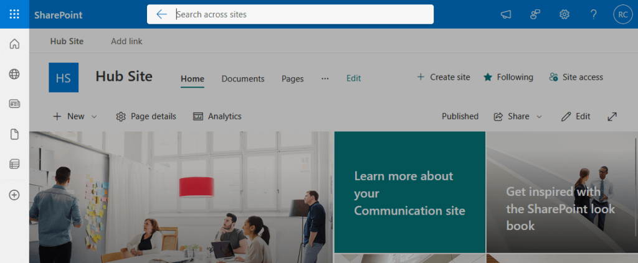The width and height of the screenshot is (638, 263).
Task: Open the Help question mark icon
Action: pyautogui.click(x=593, y=15)
